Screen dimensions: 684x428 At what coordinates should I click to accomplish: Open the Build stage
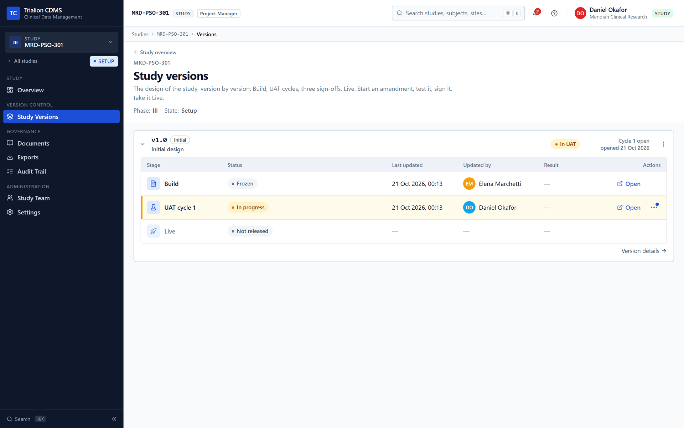(x=629, y=184)
